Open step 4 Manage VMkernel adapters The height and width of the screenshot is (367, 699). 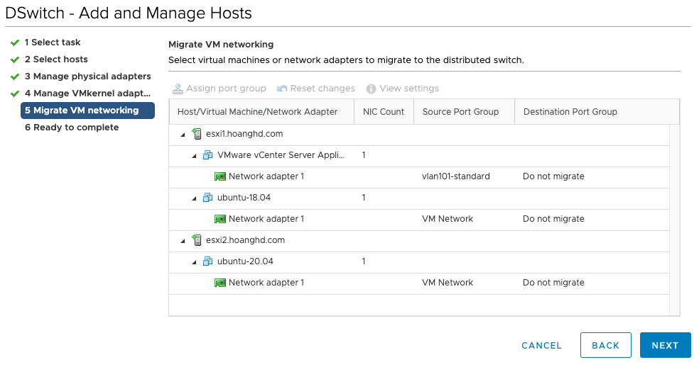click(88, 93)
